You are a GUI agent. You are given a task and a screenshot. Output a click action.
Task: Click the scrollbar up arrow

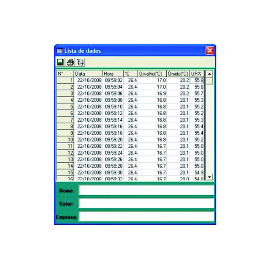pyautogui.click(x=209, y=74)
